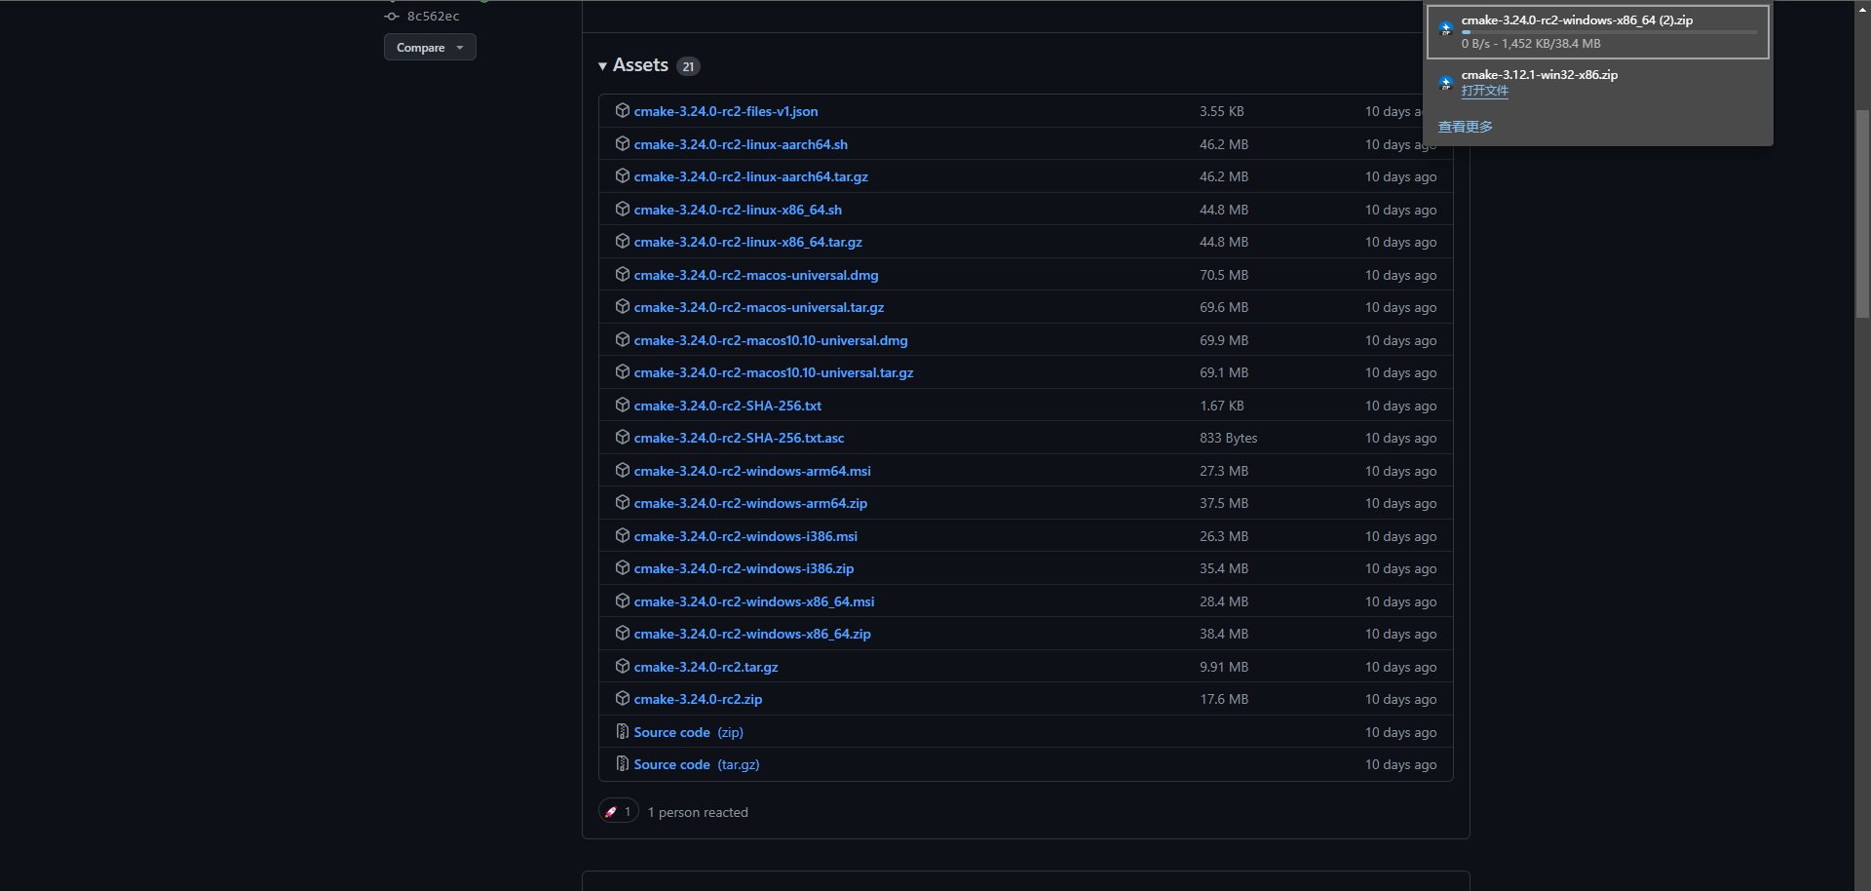Screen dimensions: 1871x891
Task: Click 查看更多 in downloads popup
Action: (1466, 127)
